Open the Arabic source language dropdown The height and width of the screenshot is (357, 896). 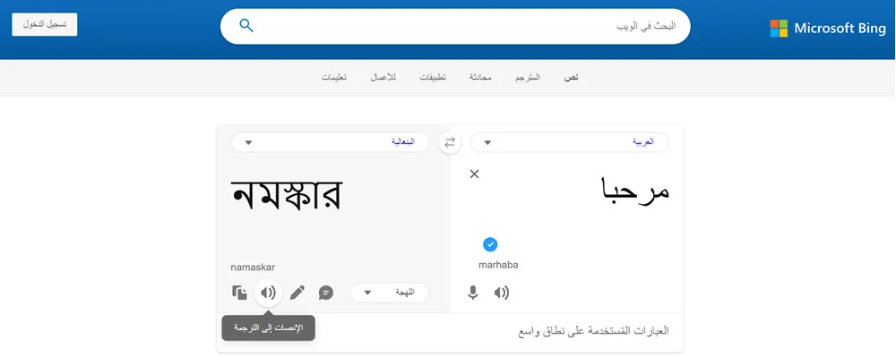[x=569, y=142]
